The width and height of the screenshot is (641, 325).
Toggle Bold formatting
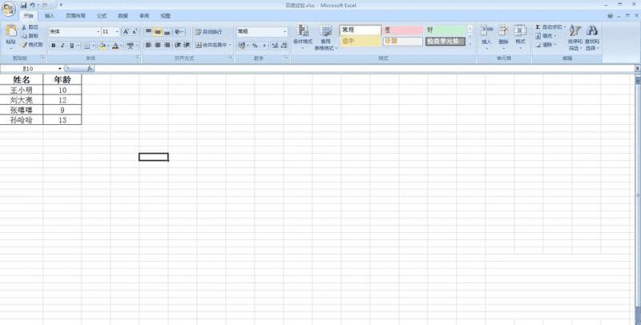pos(53,46)
